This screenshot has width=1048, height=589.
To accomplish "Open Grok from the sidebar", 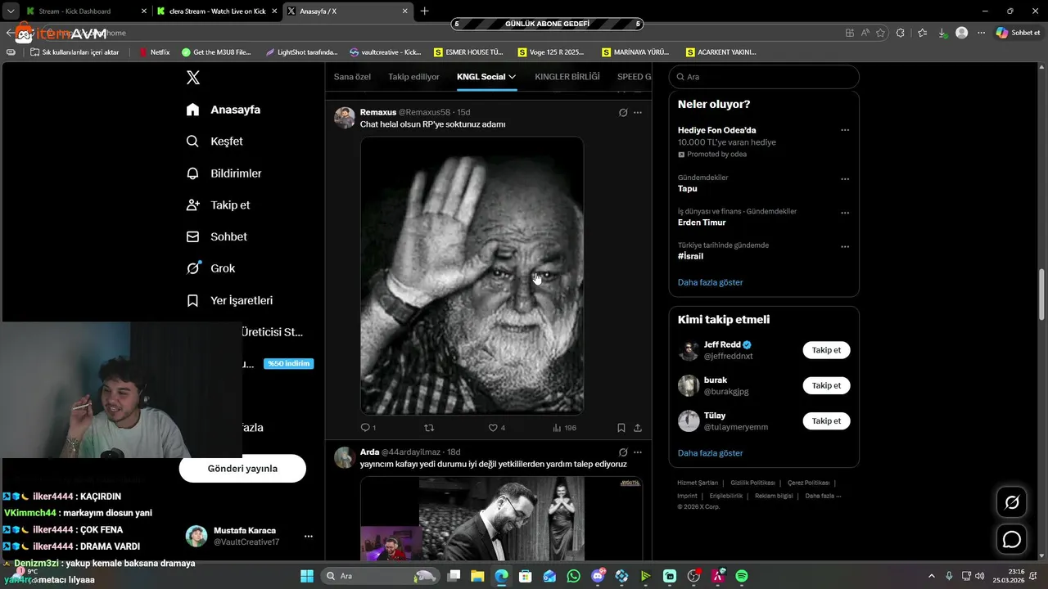I will tap(210, 268).
